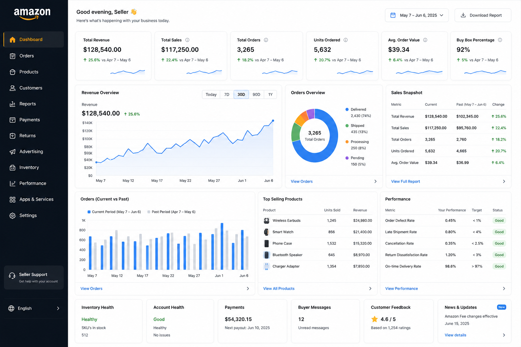This screenshot has width=521, height=347.
Task: Select the Today range in Revenue Overview
Action: (x=211, y=95)
